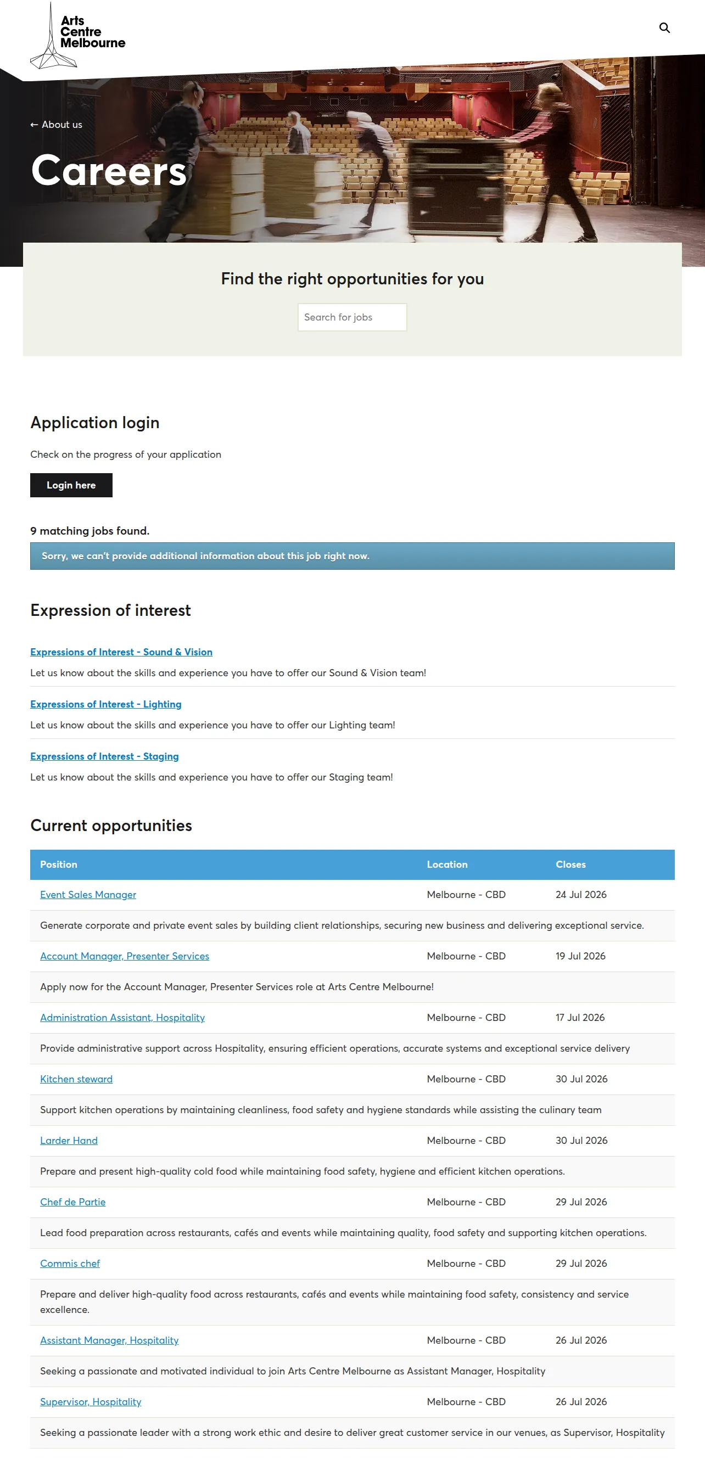The width and height of the screenshot is (705, 1476).
Task: Click Sound & Vision team description text
Action: [228, 672]
